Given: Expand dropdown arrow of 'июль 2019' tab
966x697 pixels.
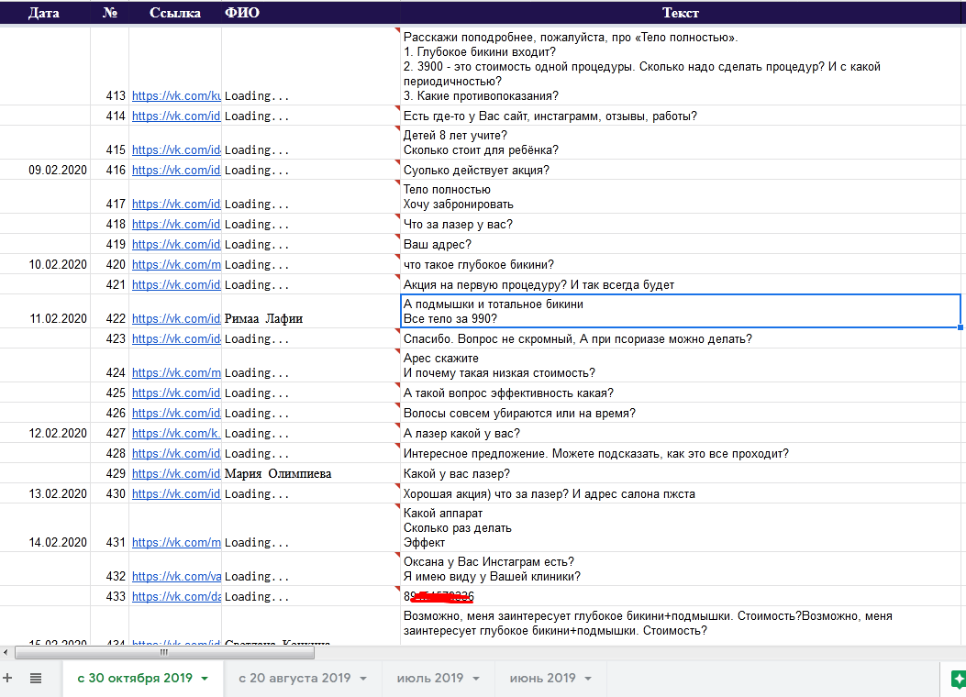Looking at the screenshot, I should coord(475,679).
